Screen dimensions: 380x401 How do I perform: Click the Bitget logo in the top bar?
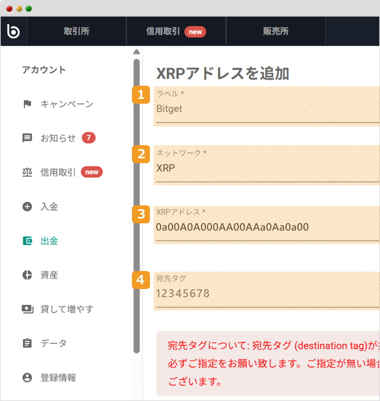[13, 31]
